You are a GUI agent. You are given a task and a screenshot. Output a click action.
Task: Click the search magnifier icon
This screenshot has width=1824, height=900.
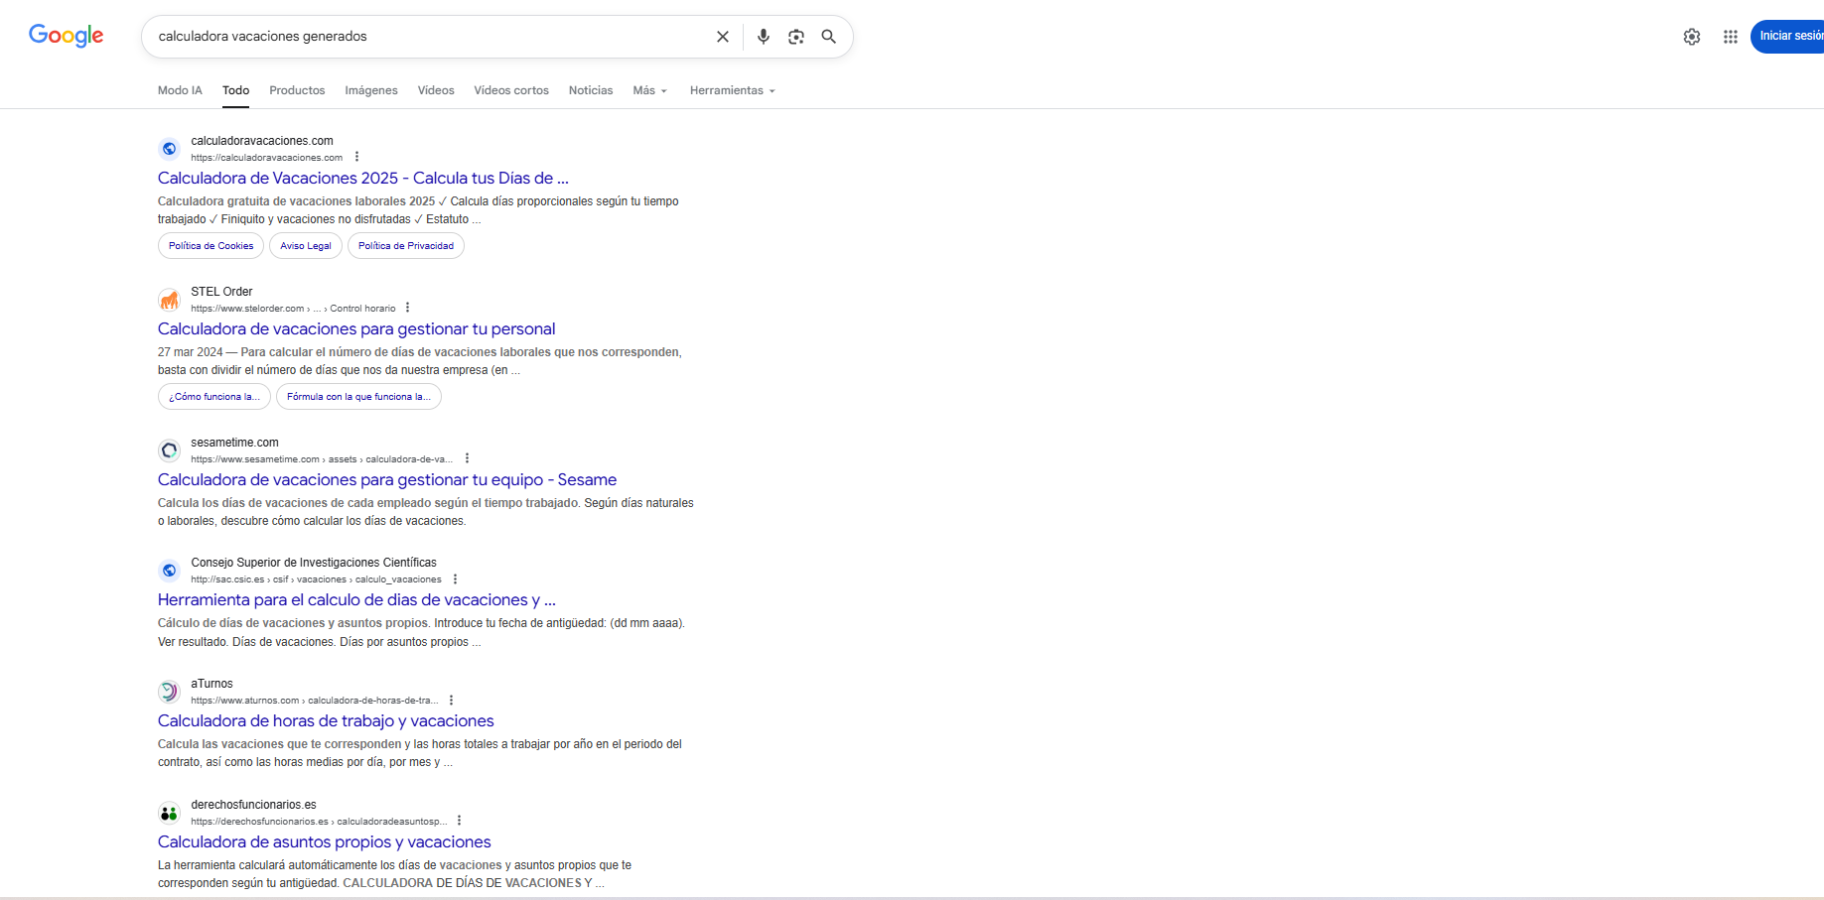(x=829, y=36)
